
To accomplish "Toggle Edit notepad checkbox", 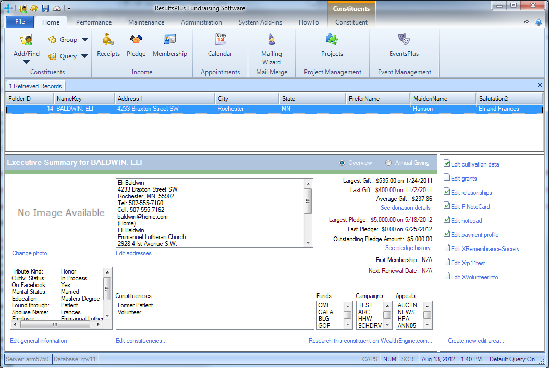I will 447,219.
